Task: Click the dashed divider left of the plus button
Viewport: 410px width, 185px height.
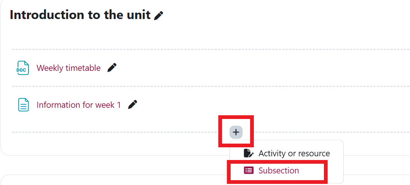Action: click(112, 132)
